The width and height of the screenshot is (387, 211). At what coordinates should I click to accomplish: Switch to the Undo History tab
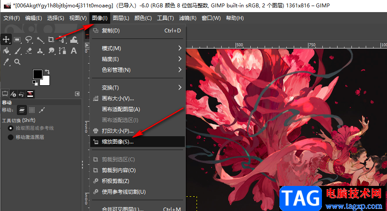point(21,94)
